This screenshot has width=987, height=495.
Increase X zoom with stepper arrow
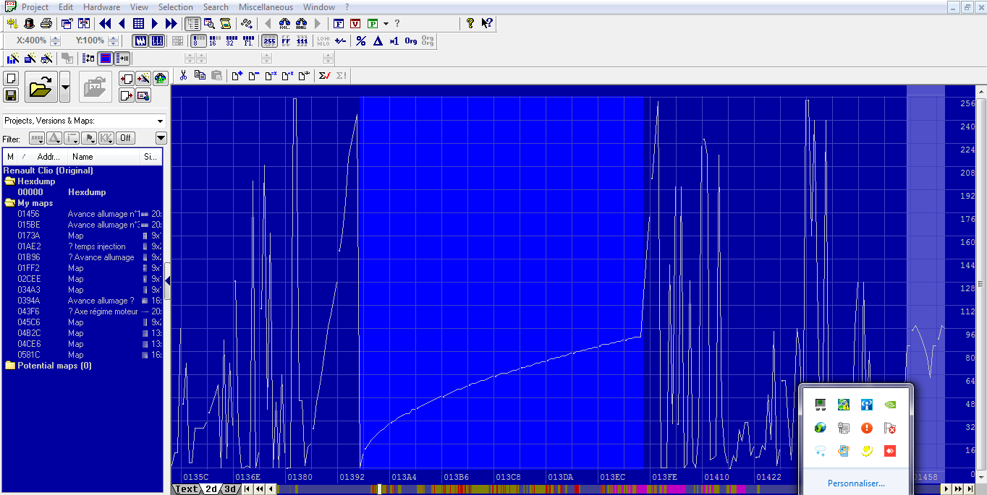pyautogui.click(x=56, y=37)
